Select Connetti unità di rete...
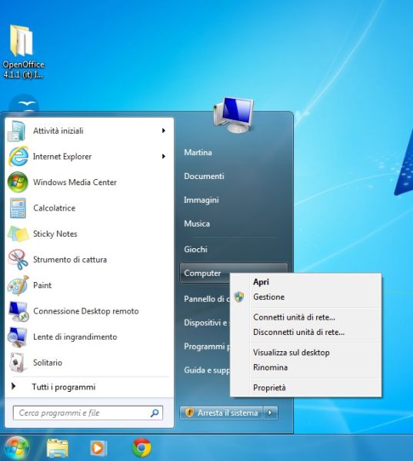Image resolution: width=413 pixels, height=461 pixels. coord(294,317)
